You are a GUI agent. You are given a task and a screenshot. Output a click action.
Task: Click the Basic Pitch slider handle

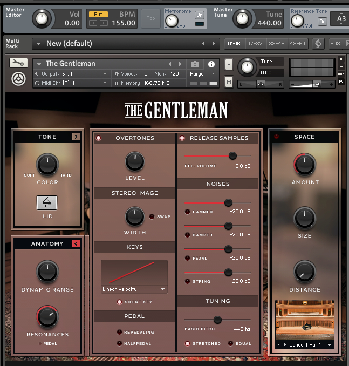click(x=217, y=320)
